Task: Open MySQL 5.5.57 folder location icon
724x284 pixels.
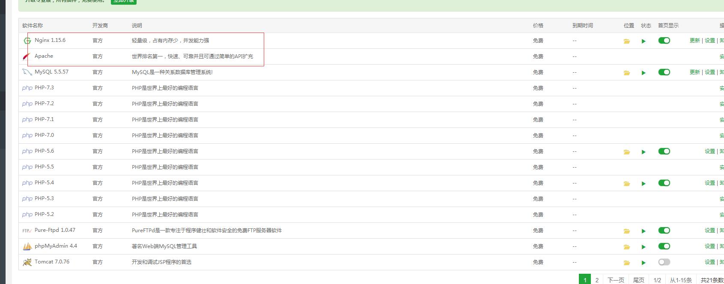Action: tap(627, 73)
